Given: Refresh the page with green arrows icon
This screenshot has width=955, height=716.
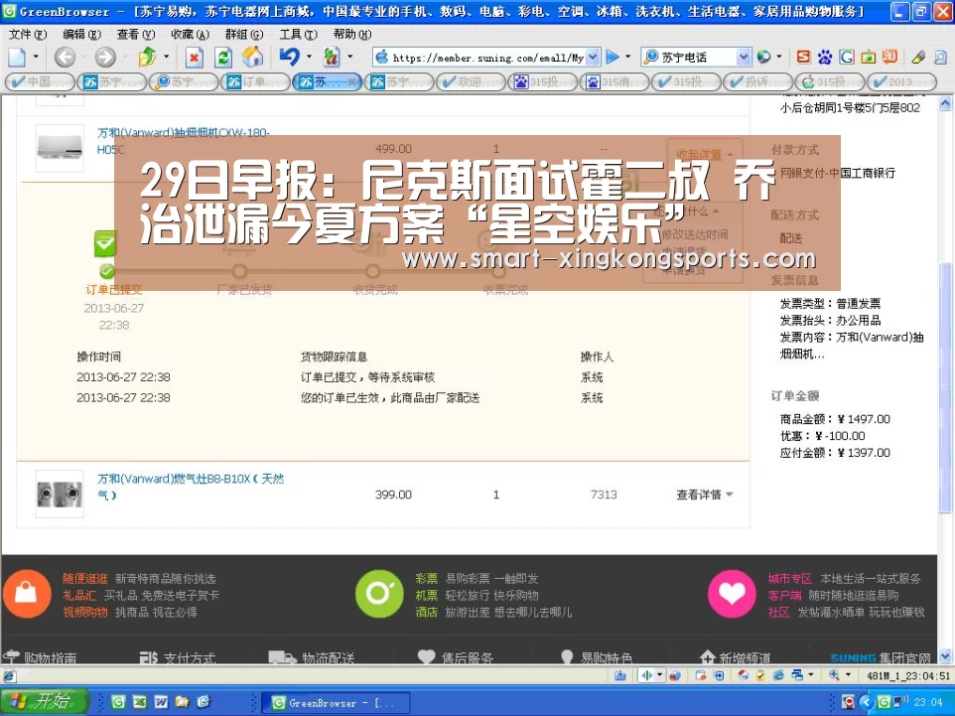Looking at the screenshot, I should [223, 58].
